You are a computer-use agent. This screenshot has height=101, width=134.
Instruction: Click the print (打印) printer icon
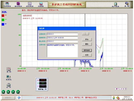tap(9, 86)
